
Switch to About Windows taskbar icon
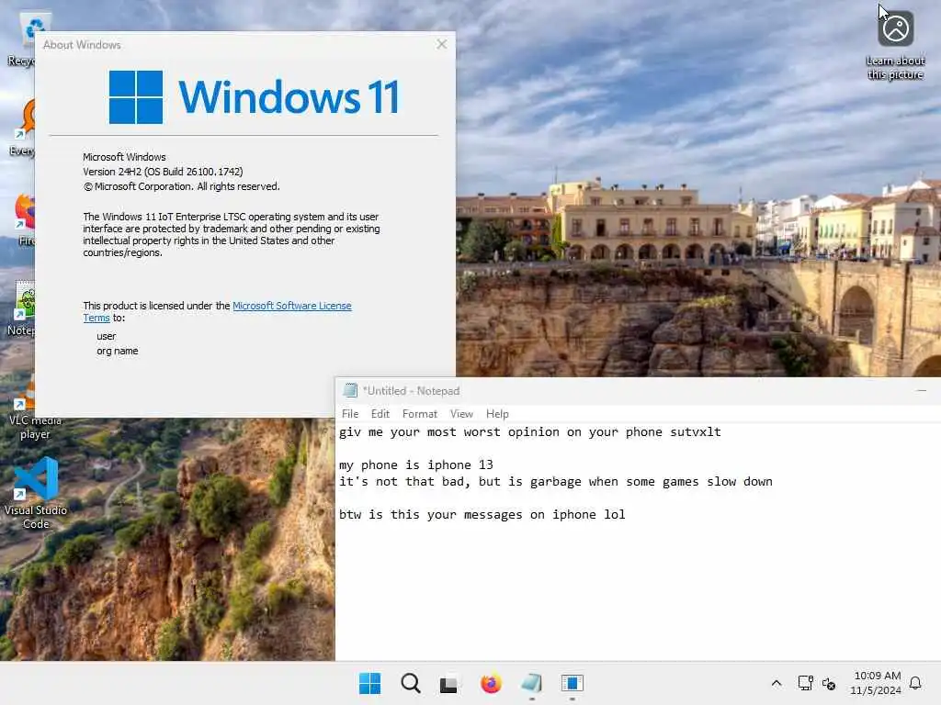pyautogui.click(x=573, y=683)
